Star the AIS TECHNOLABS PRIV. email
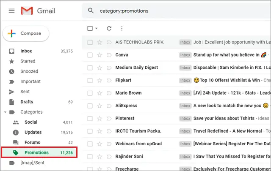 100,42
